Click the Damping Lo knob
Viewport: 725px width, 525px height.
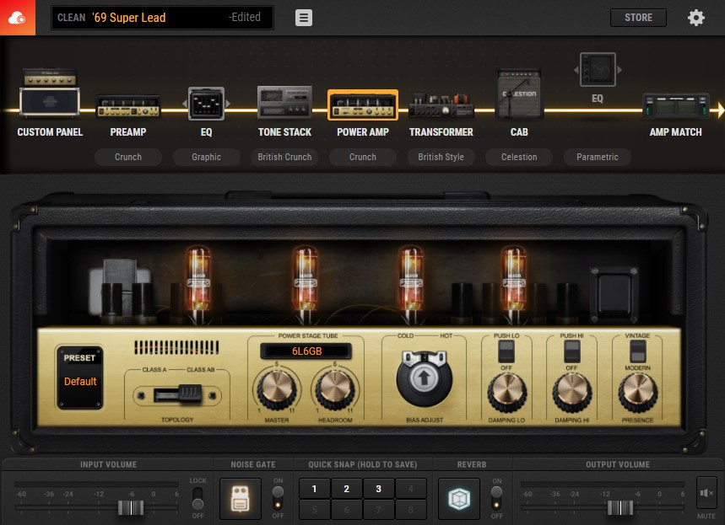tap(507, 393)
